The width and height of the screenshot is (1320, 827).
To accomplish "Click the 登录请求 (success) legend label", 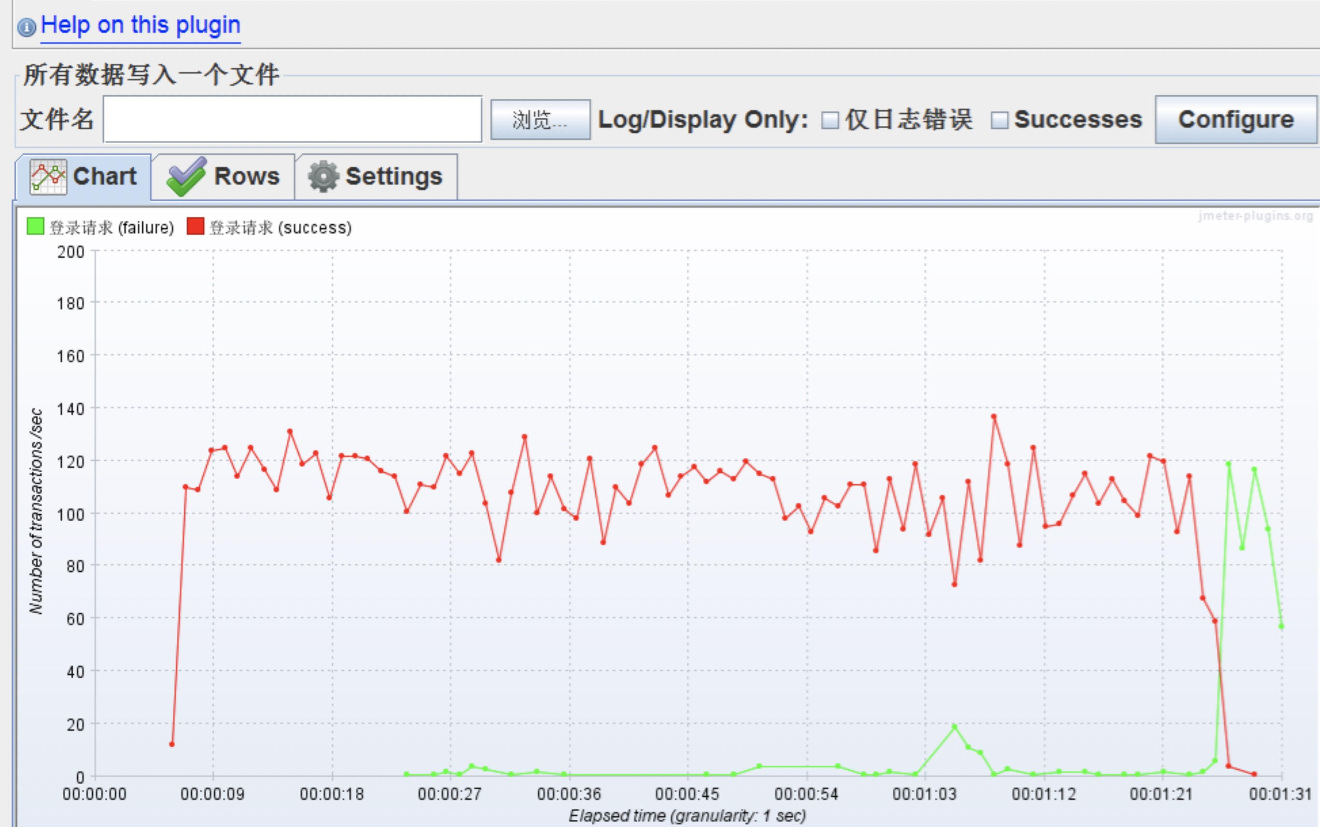I will [x=280, y=228].
